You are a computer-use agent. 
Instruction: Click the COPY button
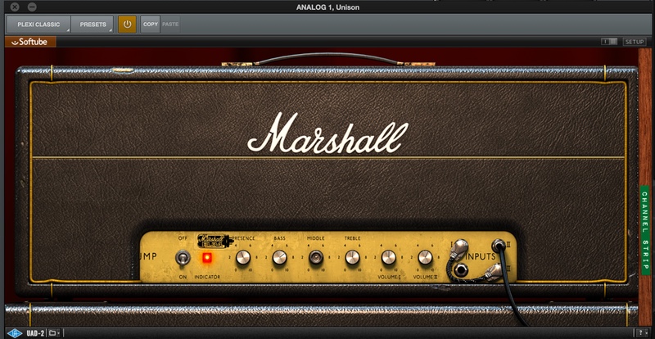tap(151, 25)
